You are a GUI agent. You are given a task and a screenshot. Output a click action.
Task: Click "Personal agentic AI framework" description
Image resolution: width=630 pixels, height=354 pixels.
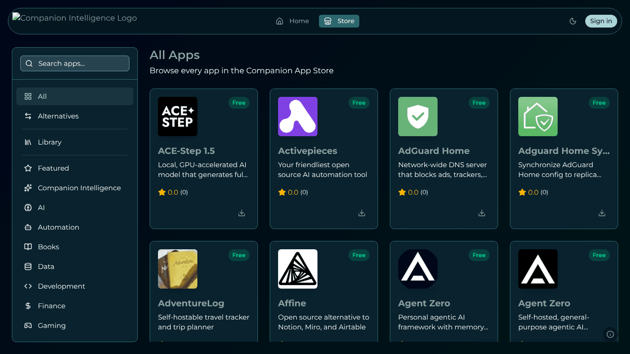[443, 322]
